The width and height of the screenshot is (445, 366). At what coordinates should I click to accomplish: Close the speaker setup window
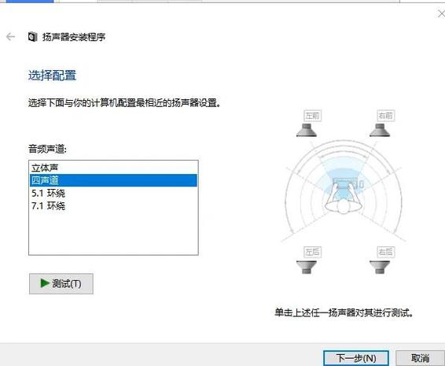(x=441, y=13)
